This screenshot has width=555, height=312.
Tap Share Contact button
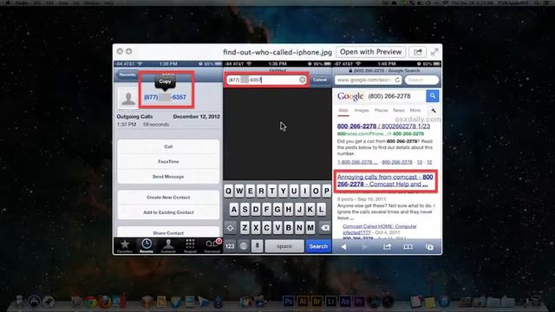(x=168, y=233)
